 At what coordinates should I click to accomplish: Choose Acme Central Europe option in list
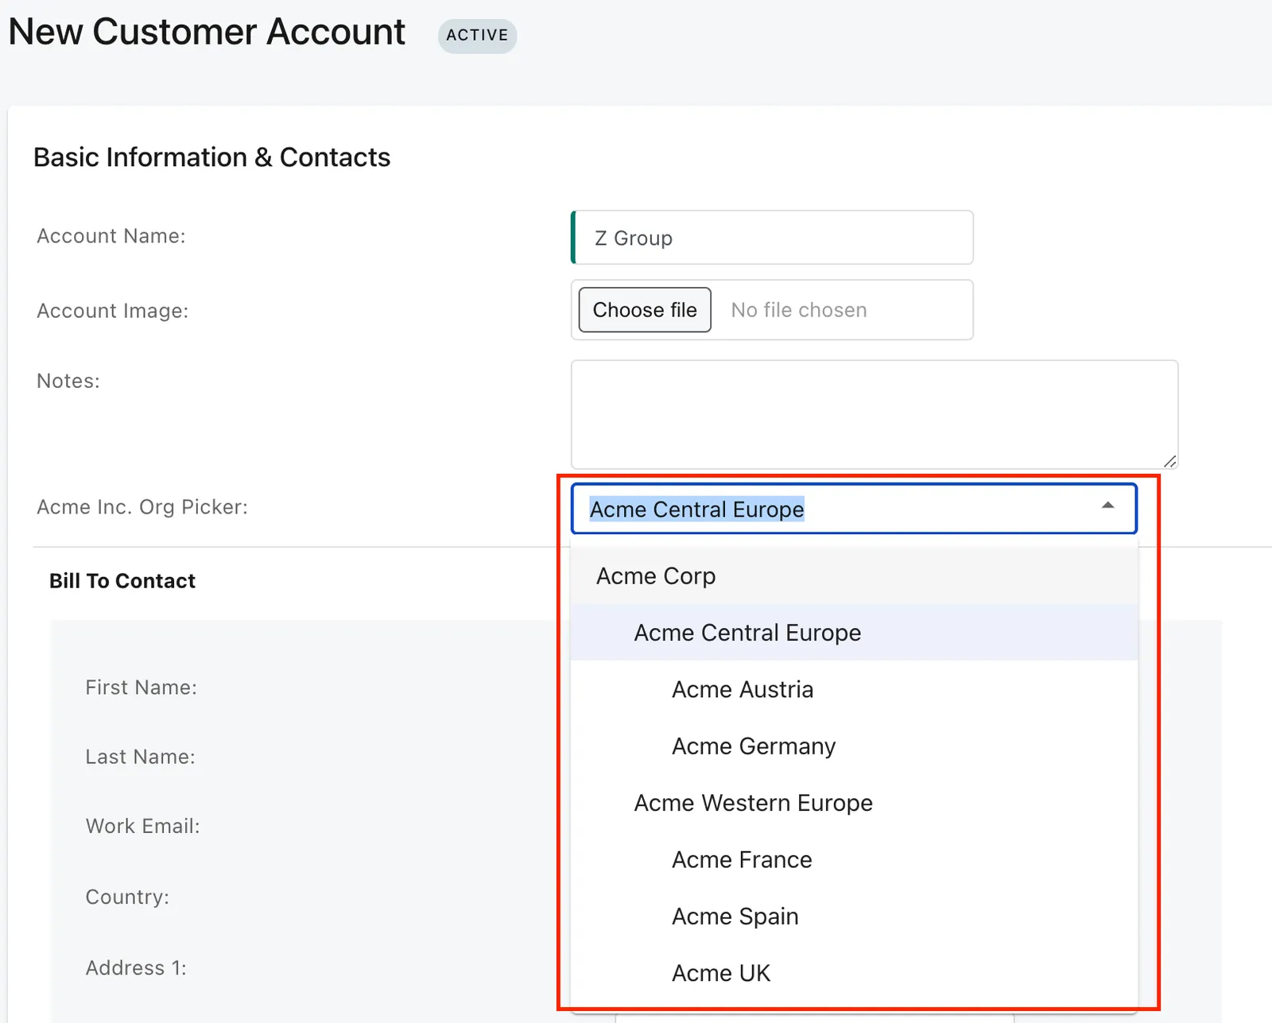(x=855, y=632)
